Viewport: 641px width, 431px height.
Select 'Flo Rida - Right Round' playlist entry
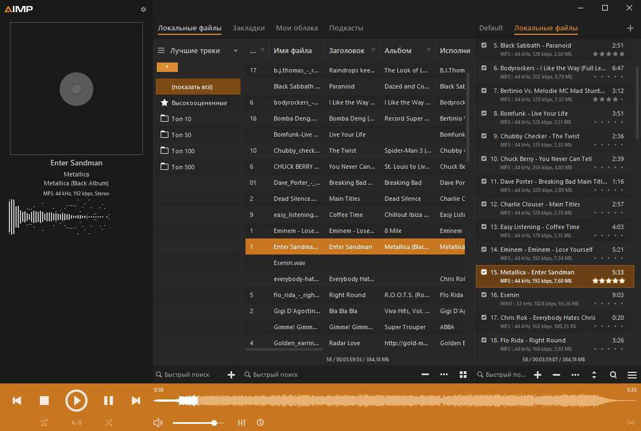[555, 344]
